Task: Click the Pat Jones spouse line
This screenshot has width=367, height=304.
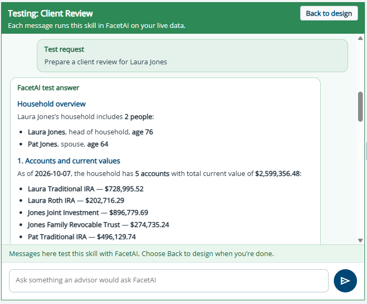Action: click(68, 144)
